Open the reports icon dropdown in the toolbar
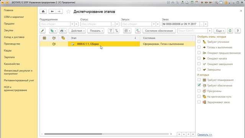245x138 pixels. click(127, 31)
